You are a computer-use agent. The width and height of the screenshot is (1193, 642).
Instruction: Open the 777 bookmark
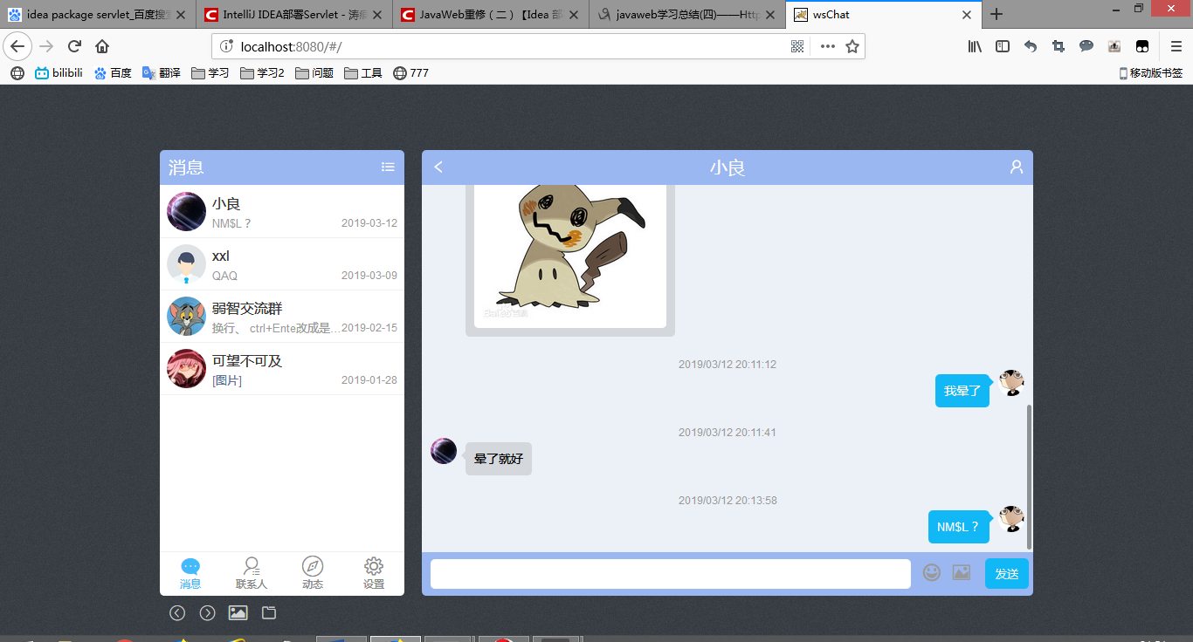coord(410,73)
